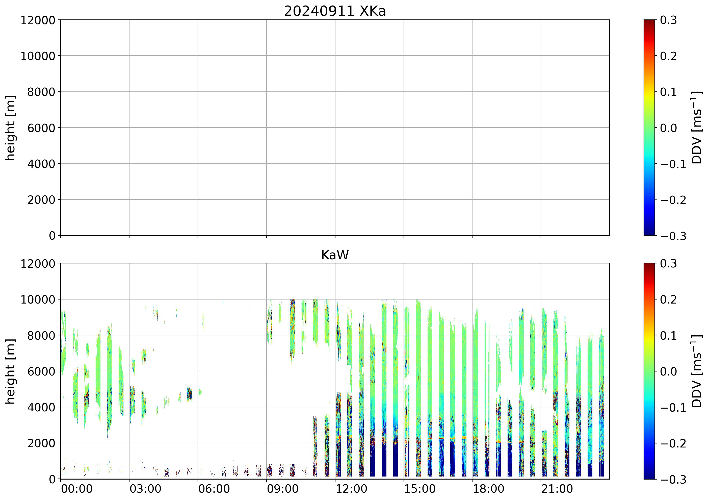The height and width of the screenshot is (500, 709).
Task: Click the 12:00 x-axis tick label
Action: [x=351, y=489]
